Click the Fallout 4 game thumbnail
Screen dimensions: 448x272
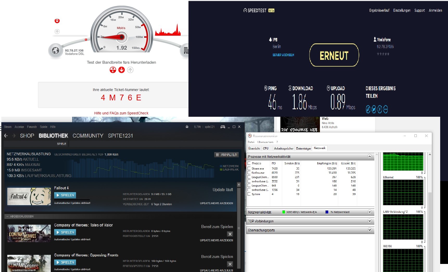pyautogui.click(x=29, y=196)
